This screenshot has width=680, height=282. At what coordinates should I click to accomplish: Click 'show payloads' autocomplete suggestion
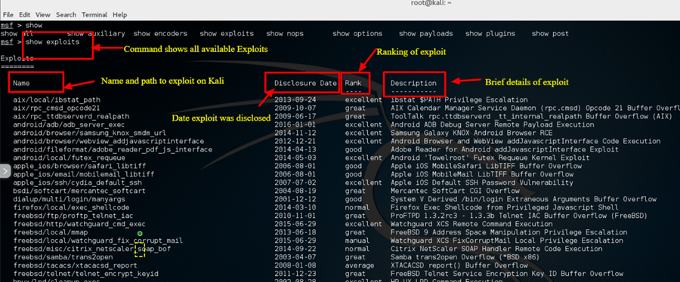[426, 34]
